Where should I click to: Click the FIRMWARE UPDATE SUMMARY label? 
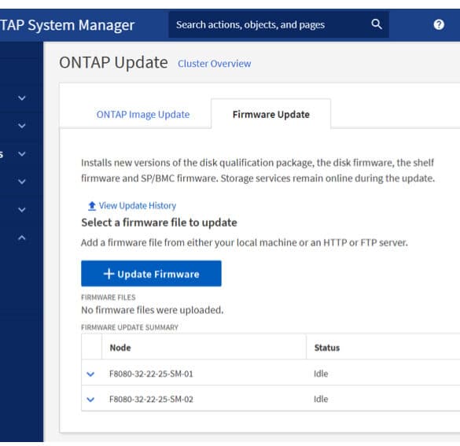(130, 327)
